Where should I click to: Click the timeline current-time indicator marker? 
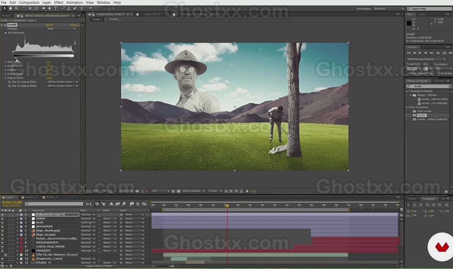coord(228,206)
